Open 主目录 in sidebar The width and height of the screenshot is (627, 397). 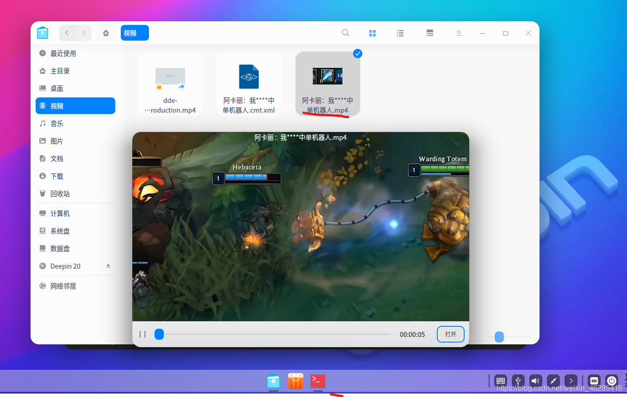tap(75, 71)
